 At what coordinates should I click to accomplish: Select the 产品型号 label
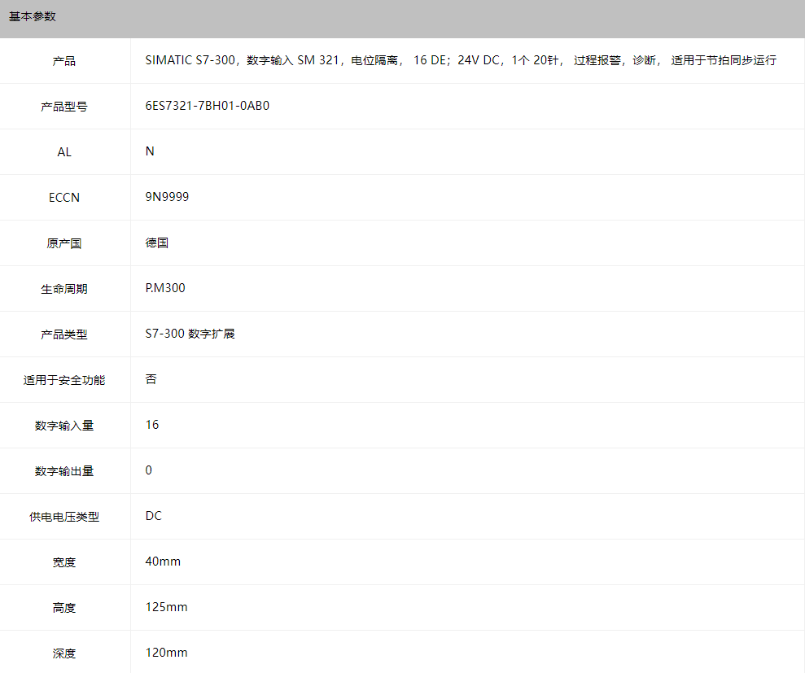point(64,107)
